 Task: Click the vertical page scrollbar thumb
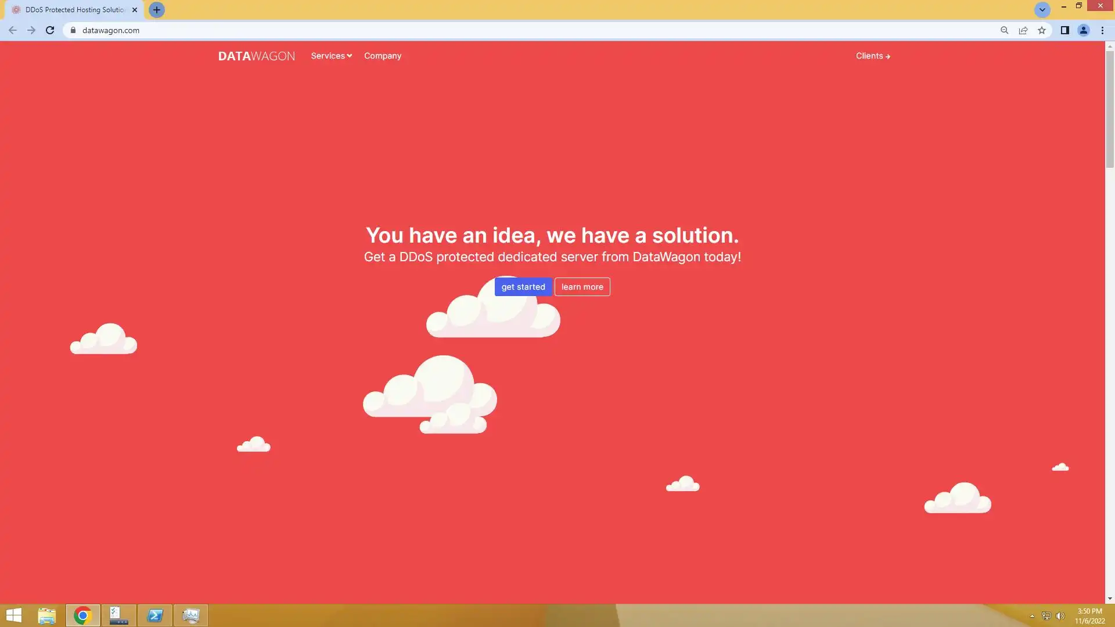pos(1109,109)
